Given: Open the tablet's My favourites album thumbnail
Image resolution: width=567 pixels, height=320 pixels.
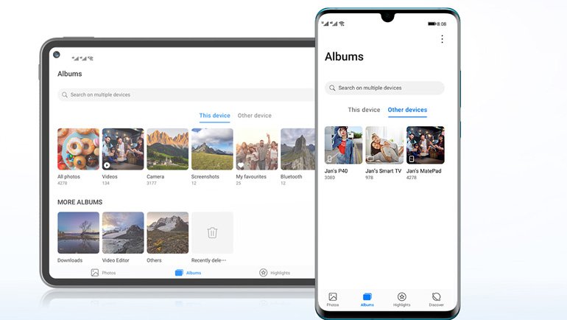Looking at the screenshot, I should tap(257, 149).
